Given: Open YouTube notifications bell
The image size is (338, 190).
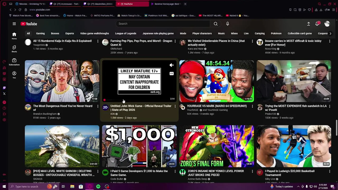Looking at the screenshot, I should (x=317, y=24).
